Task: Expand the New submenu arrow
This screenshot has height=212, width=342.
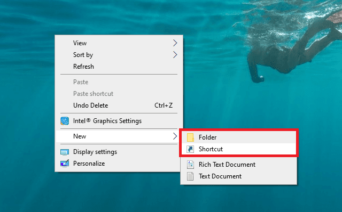Action: (x=175, y=136)
